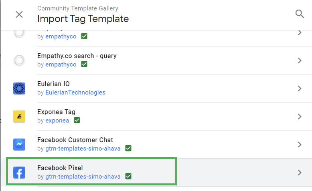Click the Empathy.co search query circle icon
Image resolution: width=312 pixels, height=191 pixels.
click(19, 60)
